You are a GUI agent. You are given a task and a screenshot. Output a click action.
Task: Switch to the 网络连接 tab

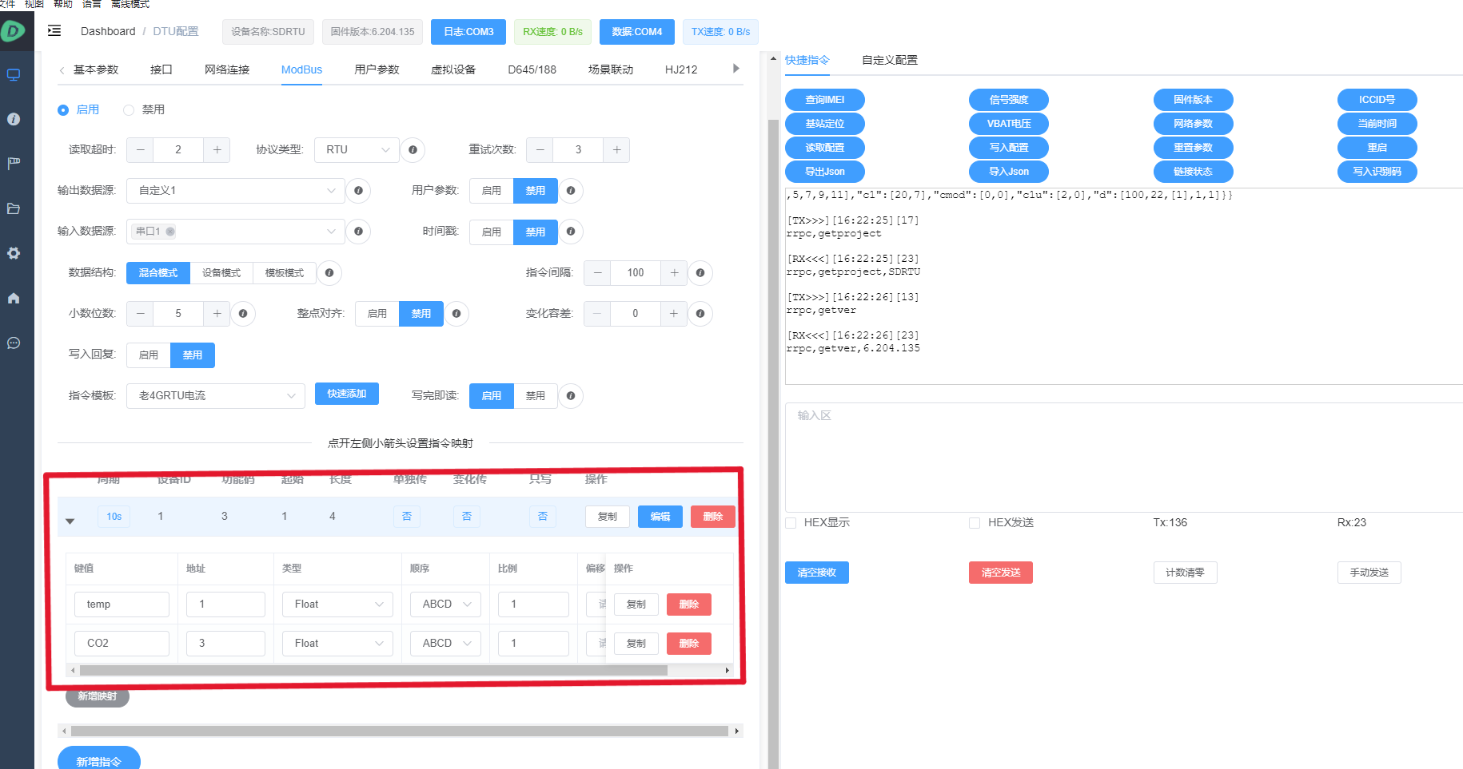pyautogui.click(x=227, y=69)
